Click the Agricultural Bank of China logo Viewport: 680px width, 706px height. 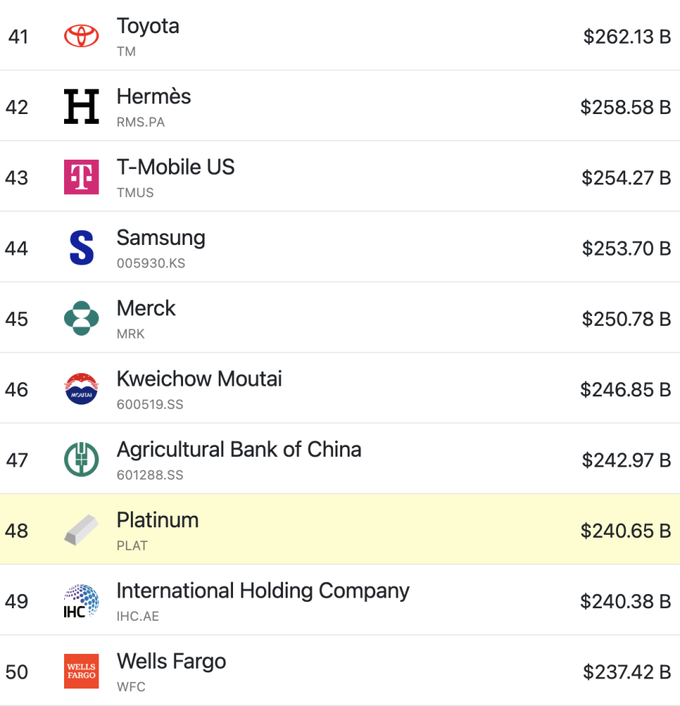(82, 459)
